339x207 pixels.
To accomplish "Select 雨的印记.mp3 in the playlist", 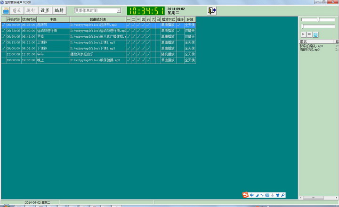I will (309, 50).
